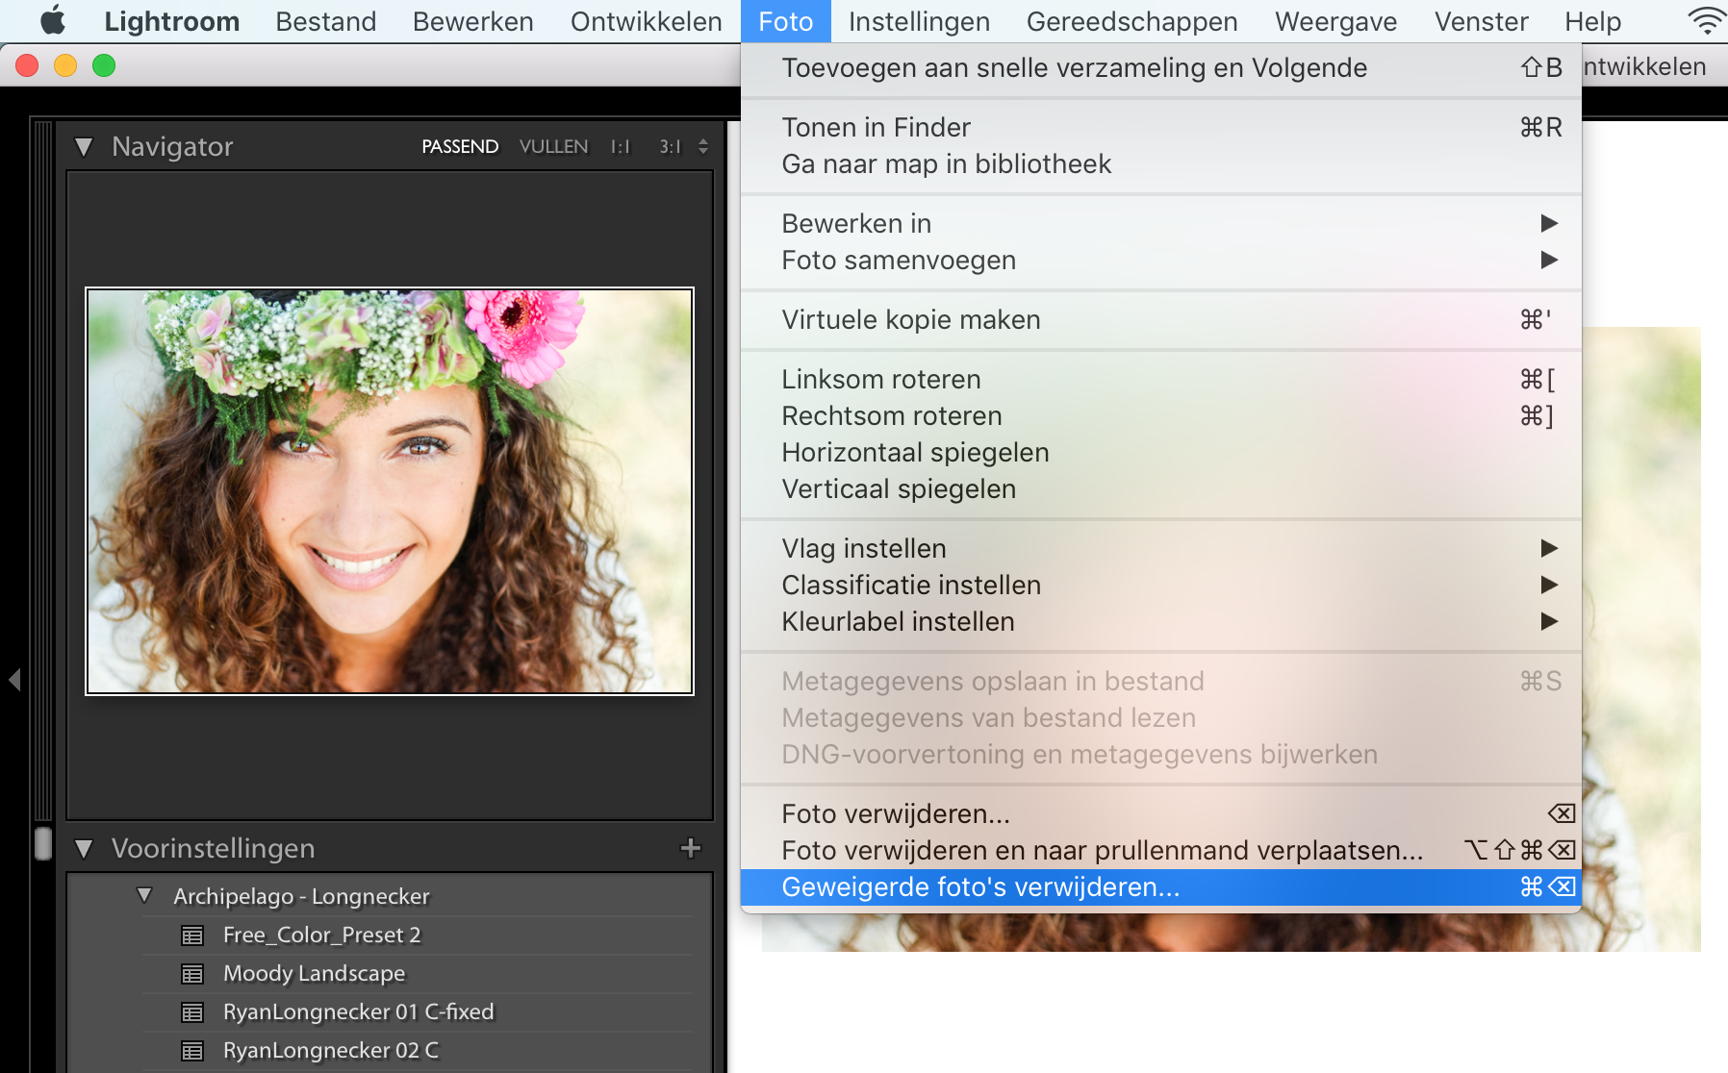Choose Rechtsom roteren

tap(1161, 415)
